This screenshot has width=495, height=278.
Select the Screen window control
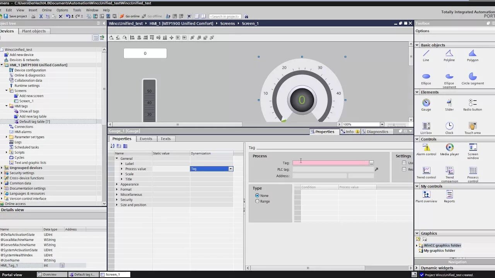(473, 151)
